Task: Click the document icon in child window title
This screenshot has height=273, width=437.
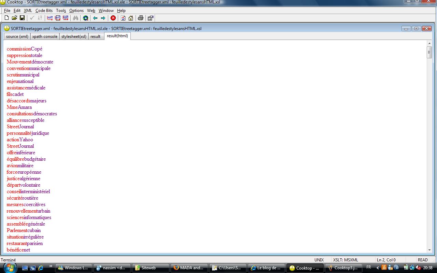Action: tap(6, 28)
